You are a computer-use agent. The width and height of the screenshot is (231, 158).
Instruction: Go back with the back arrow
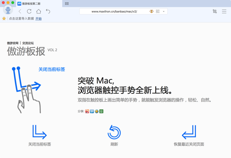[x=20, y=11]
